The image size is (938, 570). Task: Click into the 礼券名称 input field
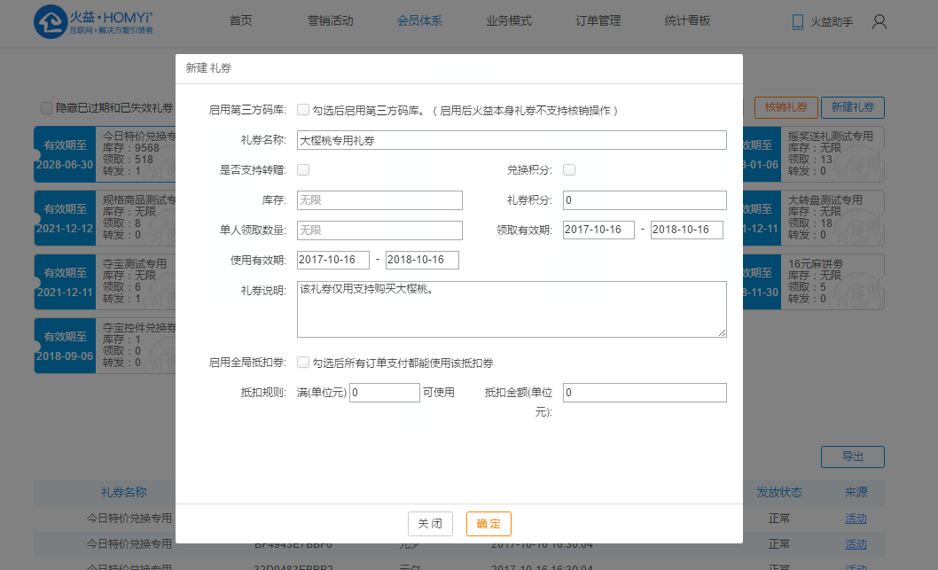tap(512, 140)
